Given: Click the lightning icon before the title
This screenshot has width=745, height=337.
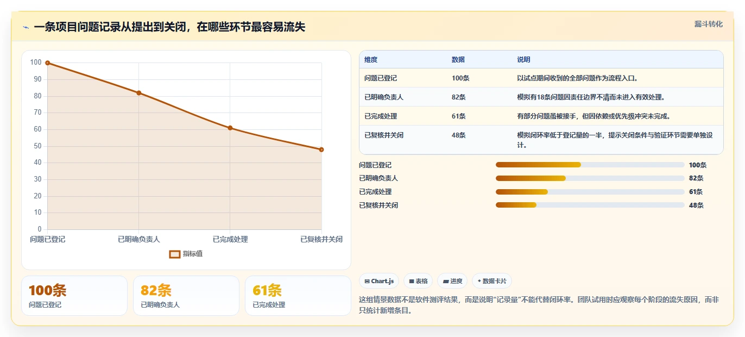Looking at the screenshot, I should pyautogui.click(x=26, y=28).
